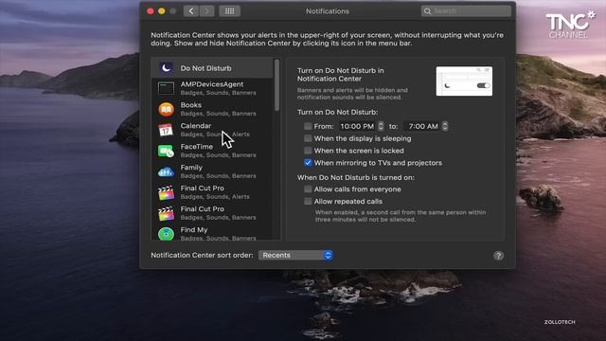606x341 pixels.
Task: Show all preferences via grid icon
Action: (229, 11)
